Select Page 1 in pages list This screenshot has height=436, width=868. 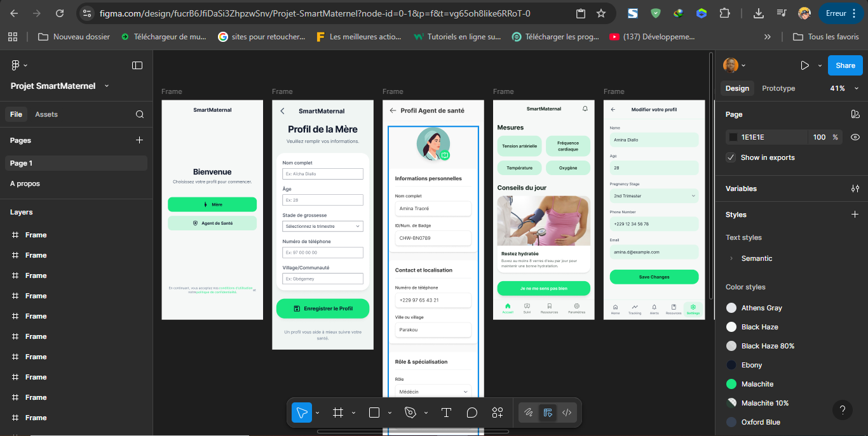pos(76,163)
